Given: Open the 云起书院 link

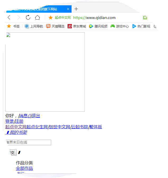Looking at the screenshot, I should pyautogui.click(x=79, y=127).
